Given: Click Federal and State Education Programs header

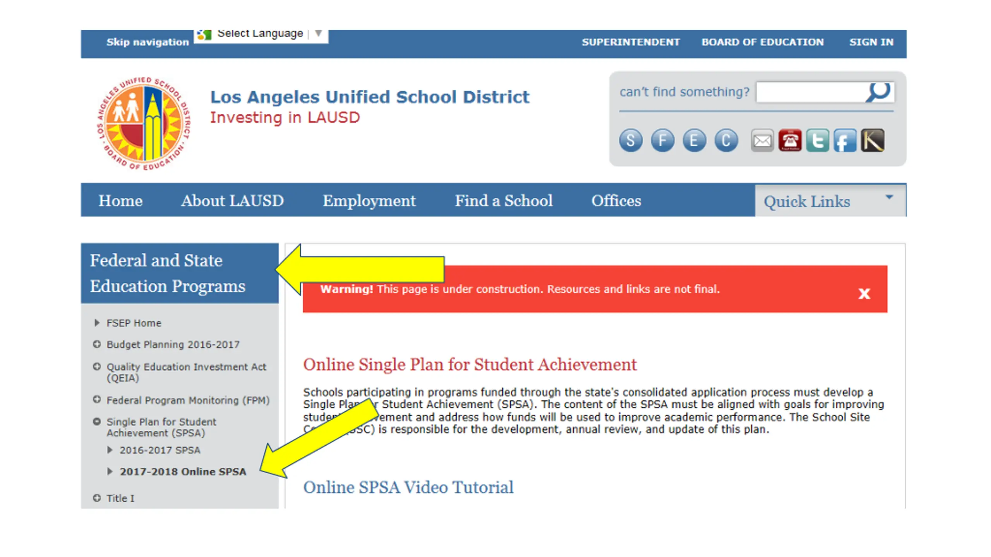Looking at the screenshot, I should pyautogui.click(x=180, y=273).
